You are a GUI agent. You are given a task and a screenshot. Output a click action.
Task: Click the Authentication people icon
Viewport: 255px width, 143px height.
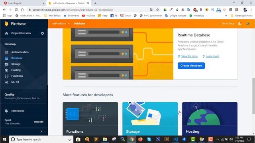6,52
